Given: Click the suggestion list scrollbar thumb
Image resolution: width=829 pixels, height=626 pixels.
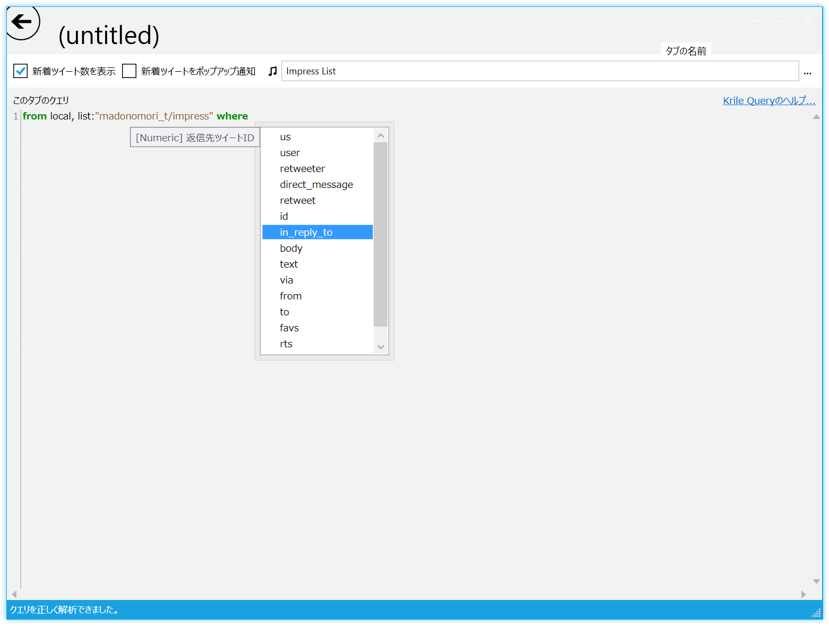Looking at the screenshot, I should [381, 228].
